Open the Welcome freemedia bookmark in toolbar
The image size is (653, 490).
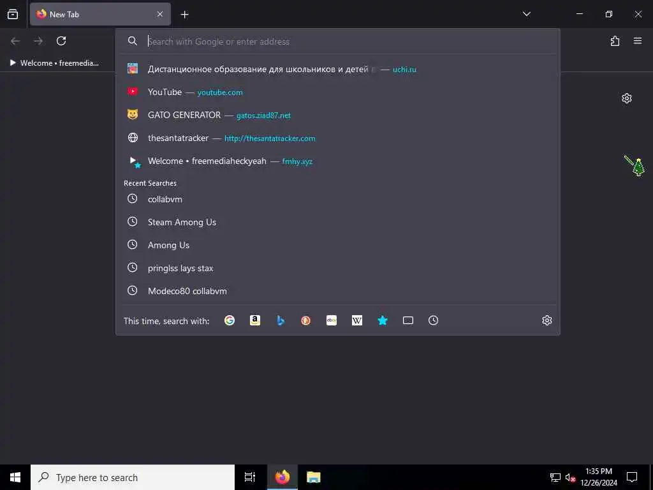coord(54,63)
